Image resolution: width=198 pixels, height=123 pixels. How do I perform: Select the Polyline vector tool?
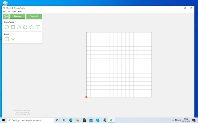coord(19,27)
